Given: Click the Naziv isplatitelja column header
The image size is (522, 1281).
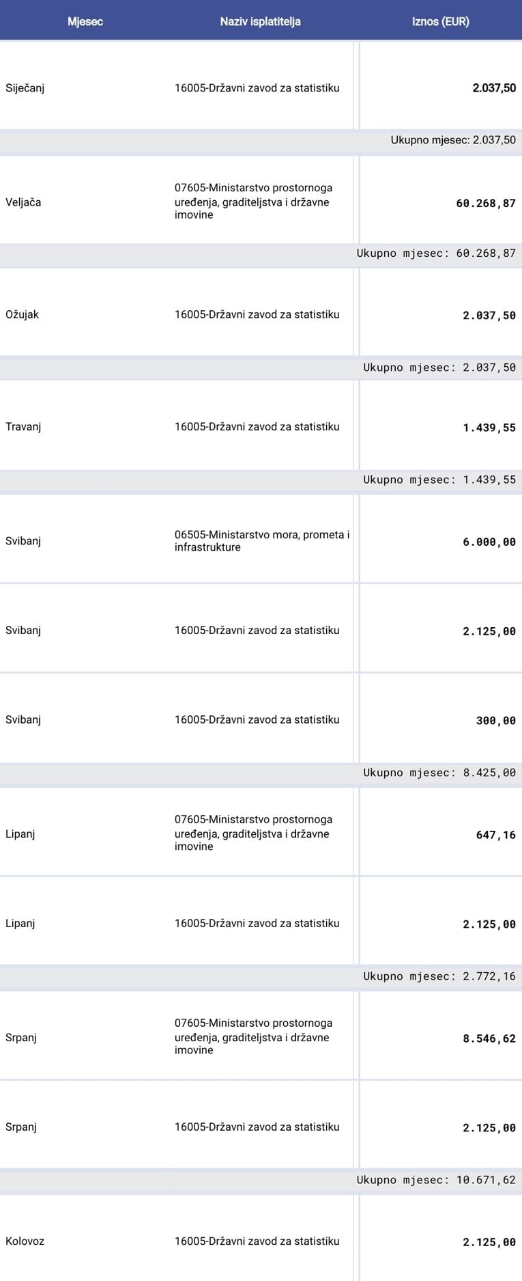Looking at the screenshot, I should (260, 22).
